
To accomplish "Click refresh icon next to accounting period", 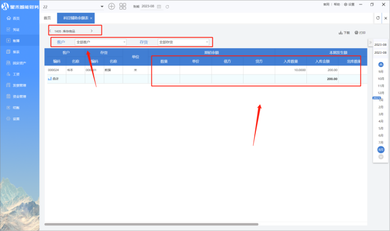I will coord(167,6).
